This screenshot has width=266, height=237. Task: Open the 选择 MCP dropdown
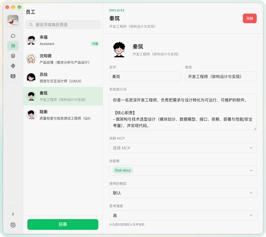(x=183, y=148)
